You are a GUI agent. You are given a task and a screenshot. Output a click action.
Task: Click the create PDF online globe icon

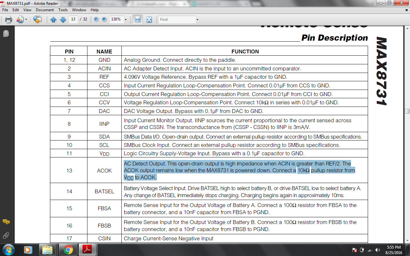(37, 20)
